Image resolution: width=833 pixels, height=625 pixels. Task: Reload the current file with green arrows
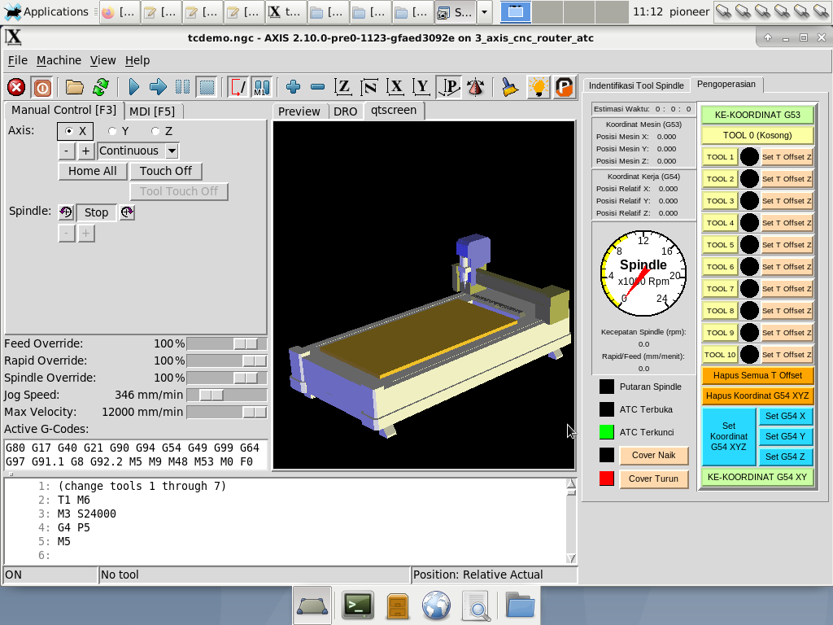[101, 87]
